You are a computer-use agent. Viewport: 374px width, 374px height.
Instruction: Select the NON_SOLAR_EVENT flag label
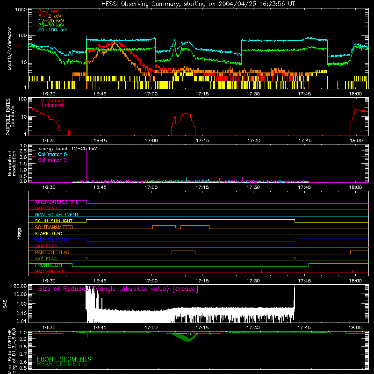57,215
